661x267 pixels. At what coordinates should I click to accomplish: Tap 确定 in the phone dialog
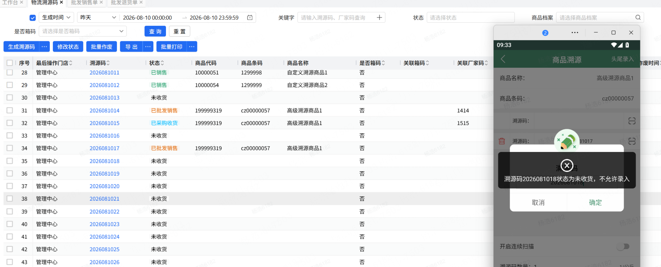tap(595, 202)
